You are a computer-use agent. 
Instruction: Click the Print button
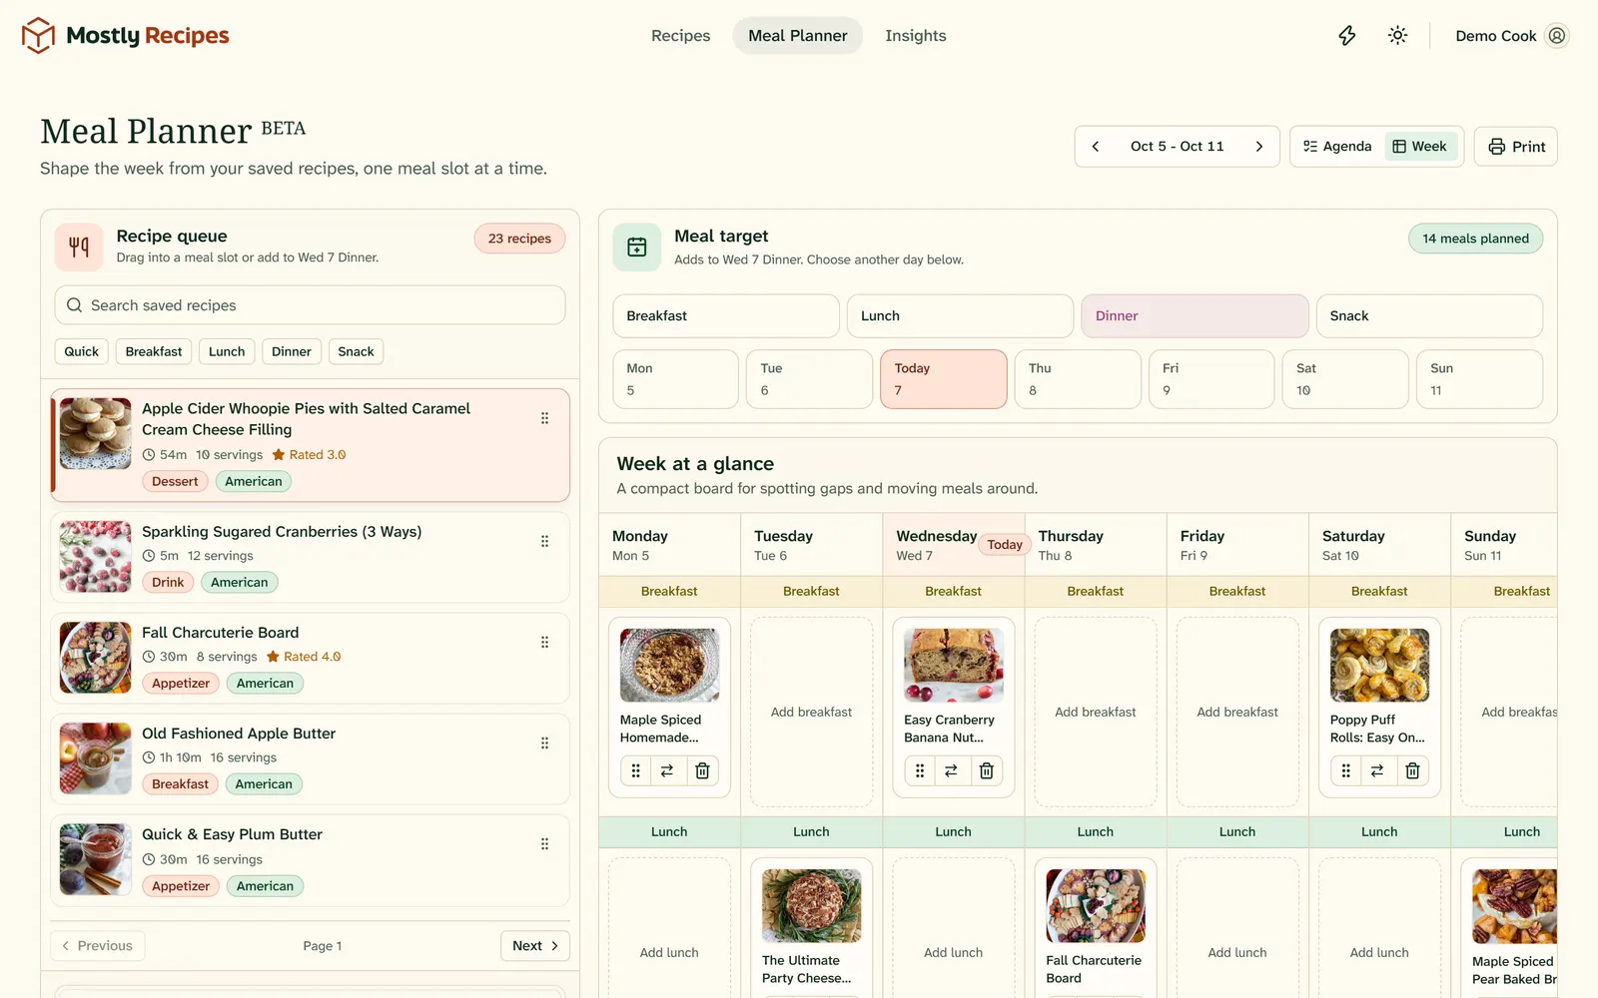click(1516, 147)
